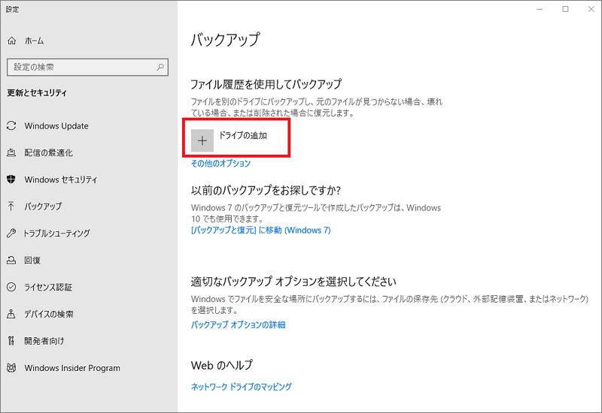Click the Windows セキュリティ shield icon
This screenshot has height=413, width=602.
11,179
